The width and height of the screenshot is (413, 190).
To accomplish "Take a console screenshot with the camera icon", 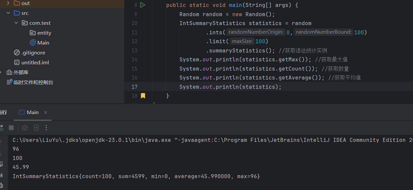I will 24,128.
